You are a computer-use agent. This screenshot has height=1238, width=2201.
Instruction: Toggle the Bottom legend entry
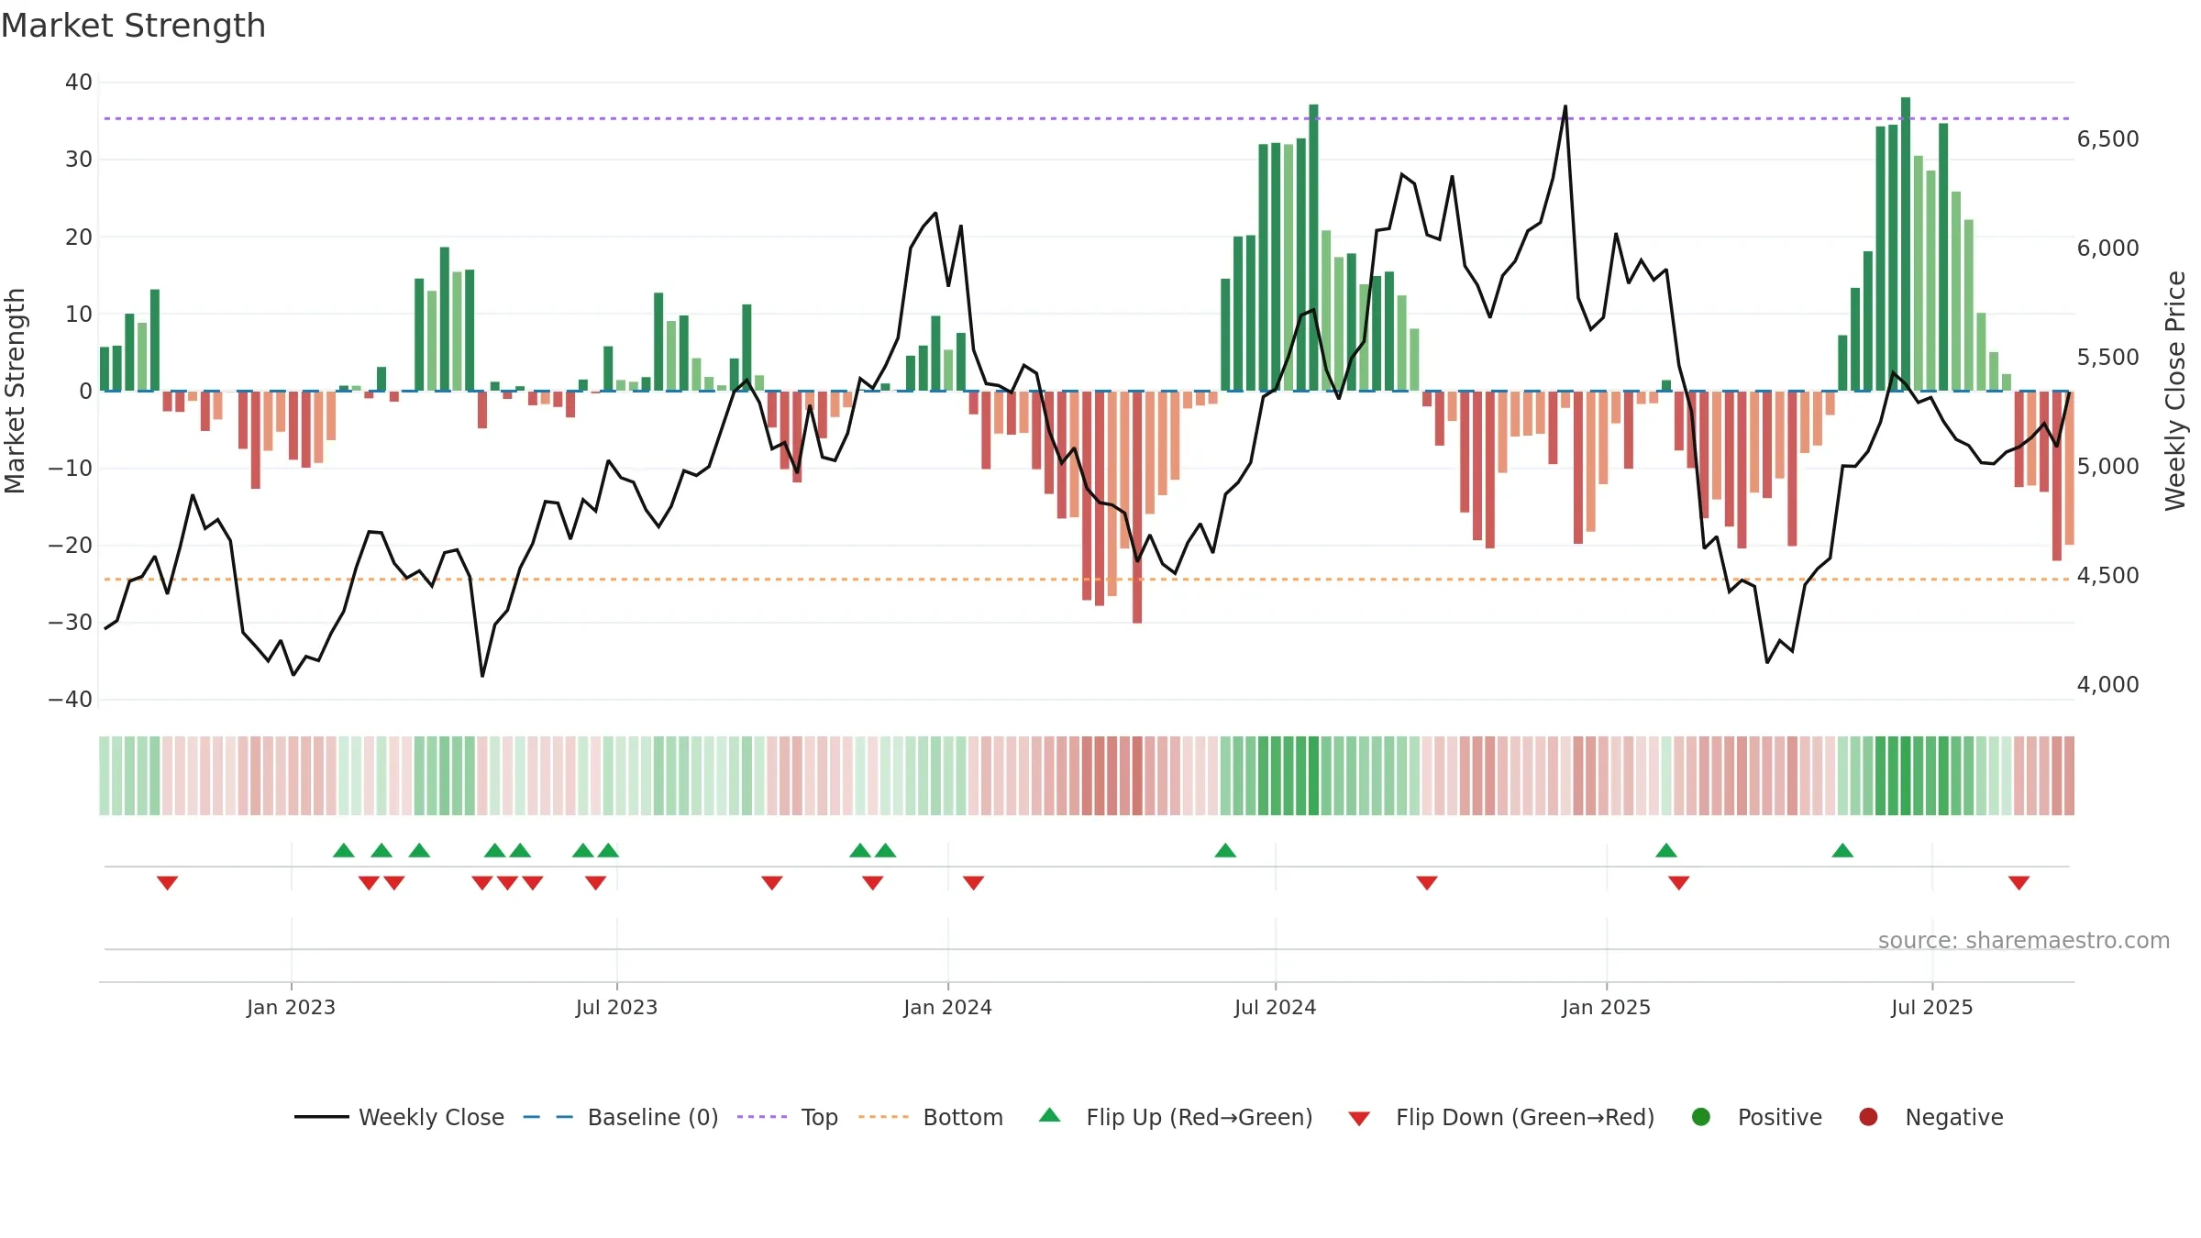click(x=931, y=1117)
